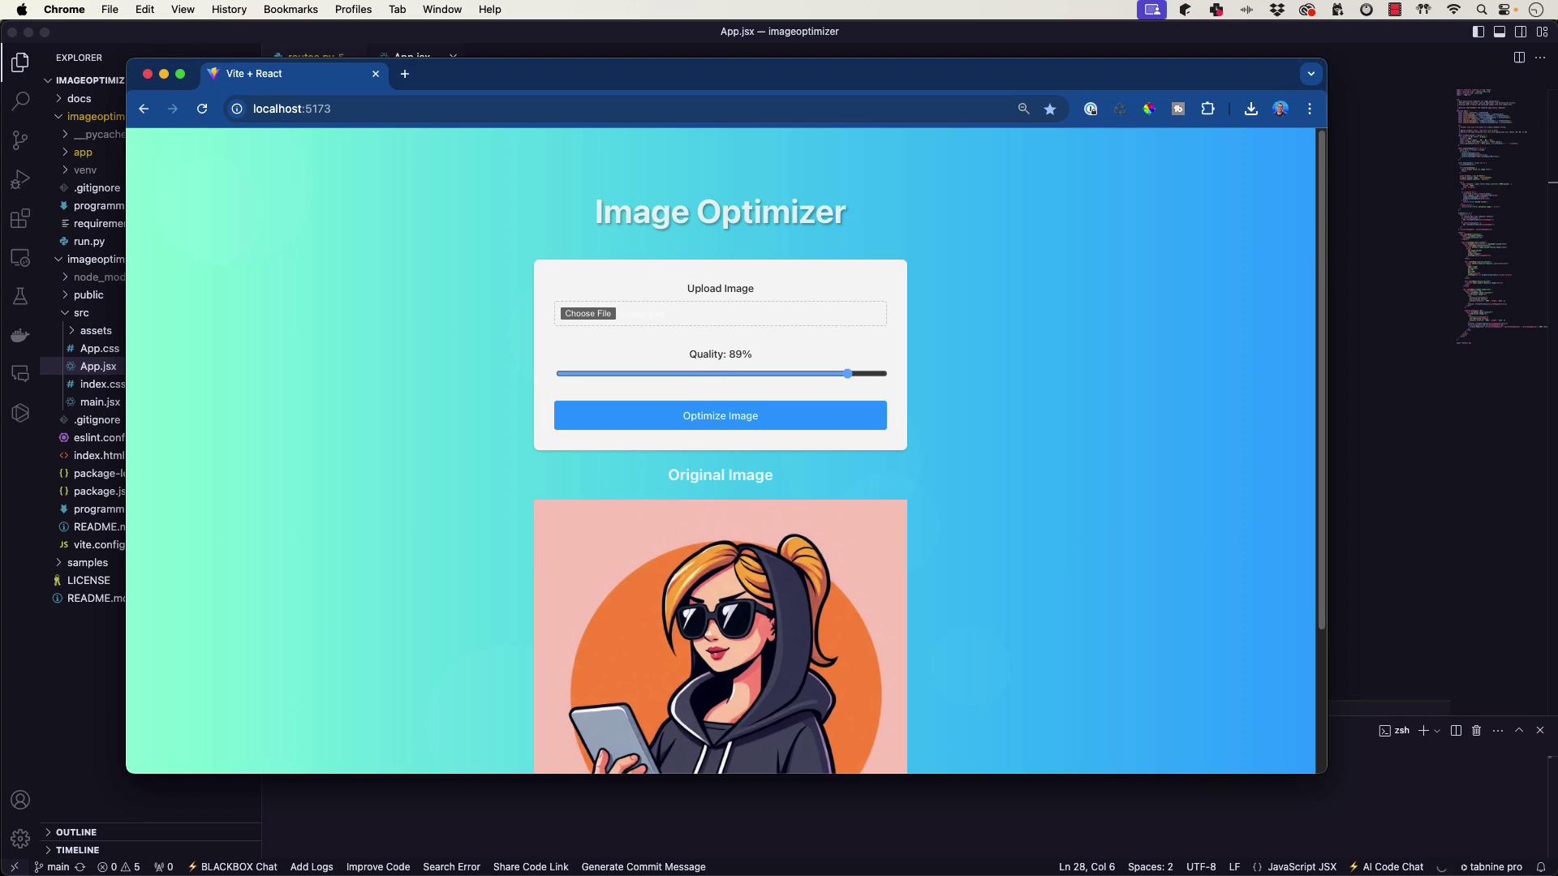Click Chrome reload page button
1558x876 pixels.
[202, 109]
